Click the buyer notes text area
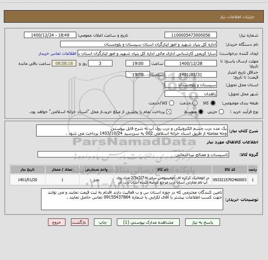 point(132,199)
